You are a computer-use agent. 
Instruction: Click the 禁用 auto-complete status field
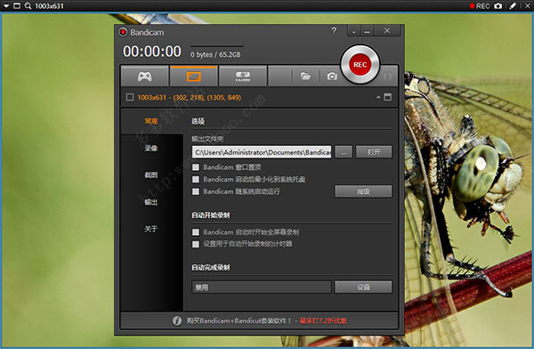pyautogui.click(x=262, y=288)
